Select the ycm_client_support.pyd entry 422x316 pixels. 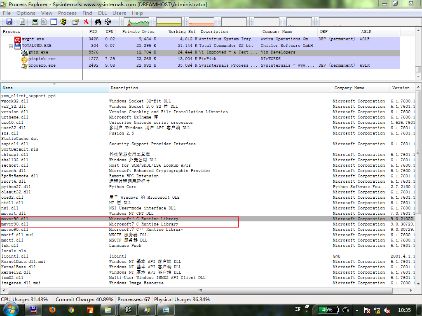coord(28,95)
